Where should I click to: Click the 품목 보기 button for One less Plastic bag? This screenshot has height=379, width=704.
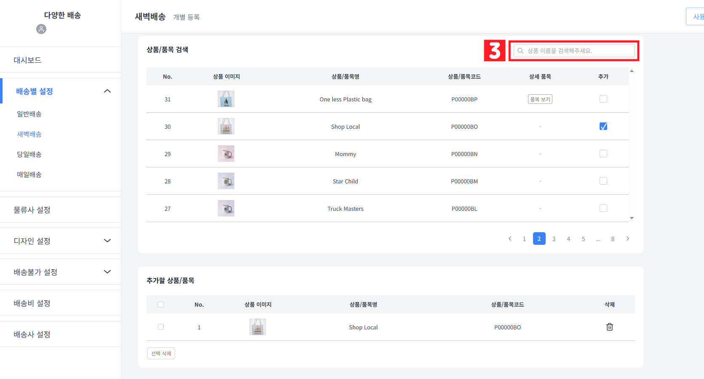click(540, 99)
